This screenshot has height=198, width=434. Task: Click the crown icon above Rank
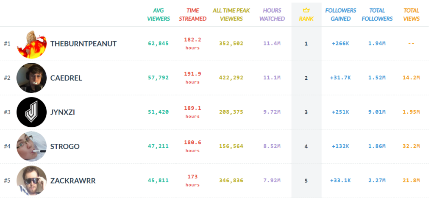[x=306, y=10]
